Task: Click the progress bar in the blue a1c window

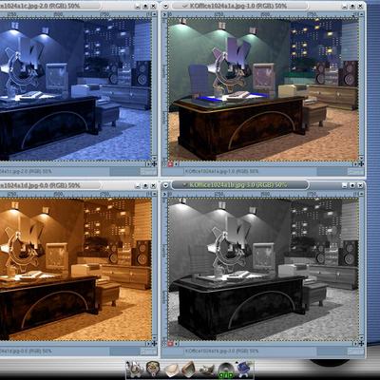Action: (x=124, y=172)
